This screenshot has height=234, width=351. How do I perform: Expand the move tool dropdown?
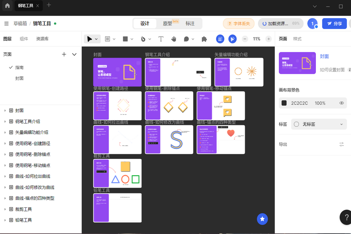click(96, 39)
